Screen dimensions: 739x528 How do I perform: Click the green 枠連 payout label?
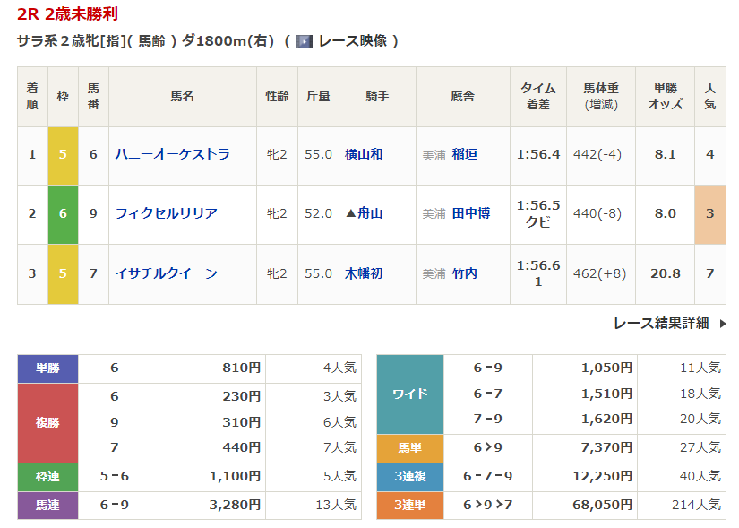tap(47, 477)
